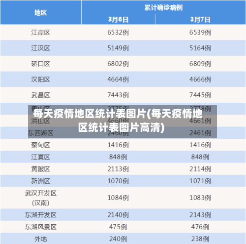Select the 7443例 cell
246x244 pixels.
point(118,95)
